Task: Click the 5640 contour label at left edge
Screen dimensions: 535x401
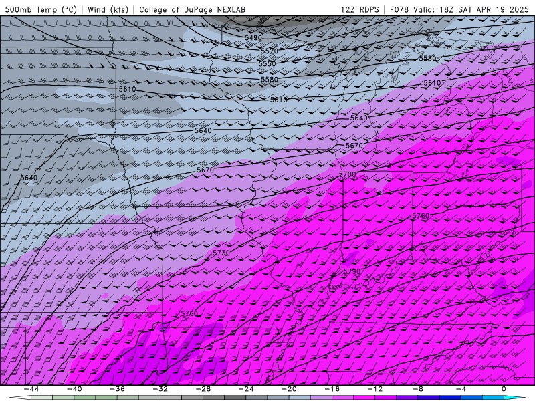Action: click(29, 178)
